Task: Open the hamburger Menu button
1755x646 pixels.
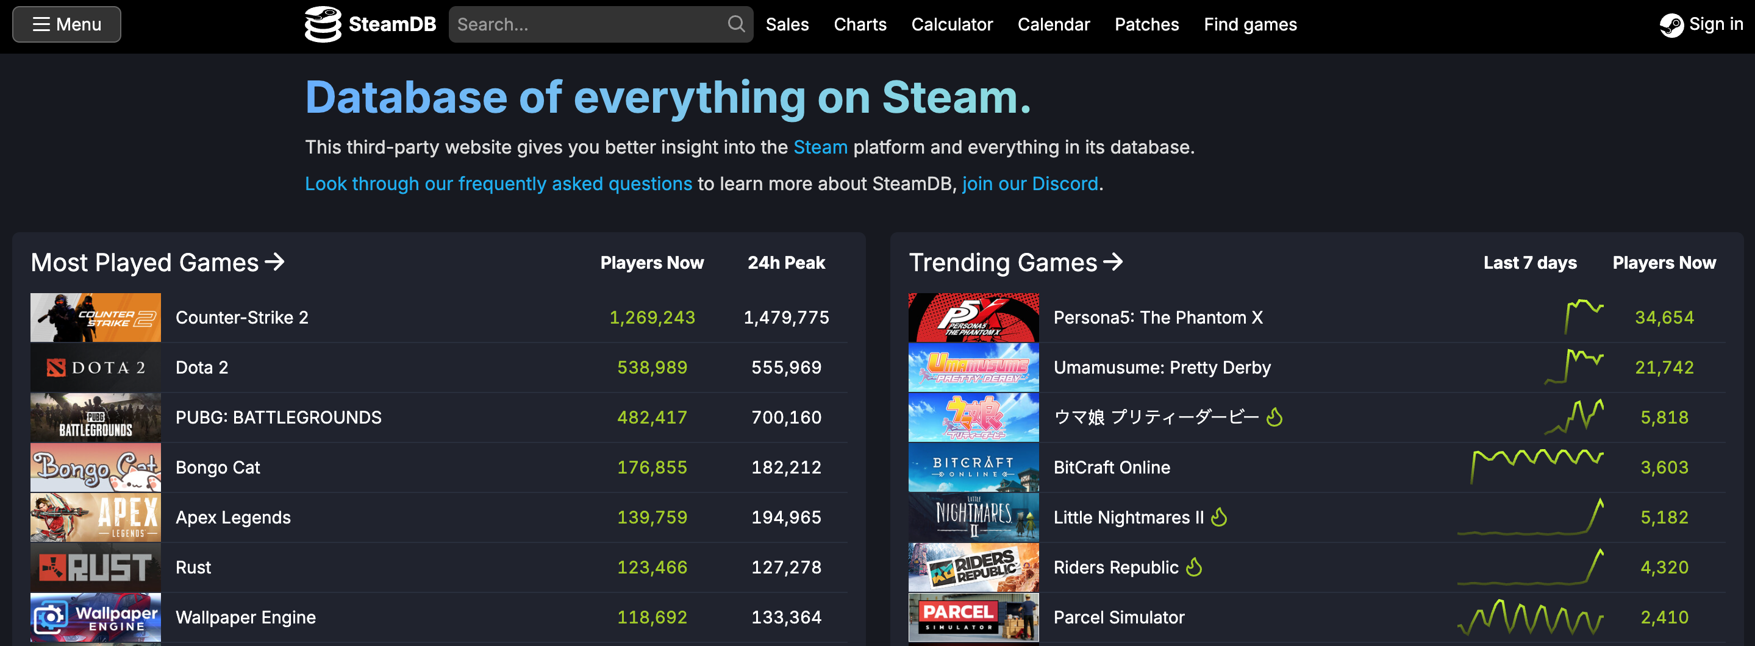Action: pos(66,24)
